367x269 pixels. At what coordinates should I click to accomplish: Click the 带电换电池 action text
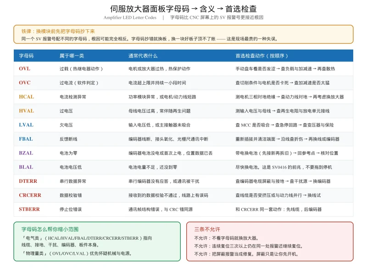[287, 153]
